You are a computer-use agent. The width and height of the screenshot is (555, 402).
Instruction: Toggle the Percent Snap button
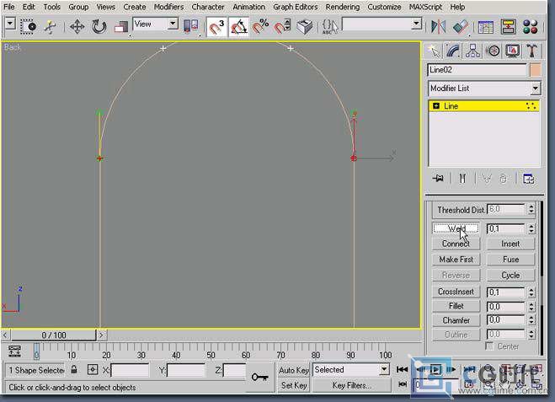coord(261,27)
